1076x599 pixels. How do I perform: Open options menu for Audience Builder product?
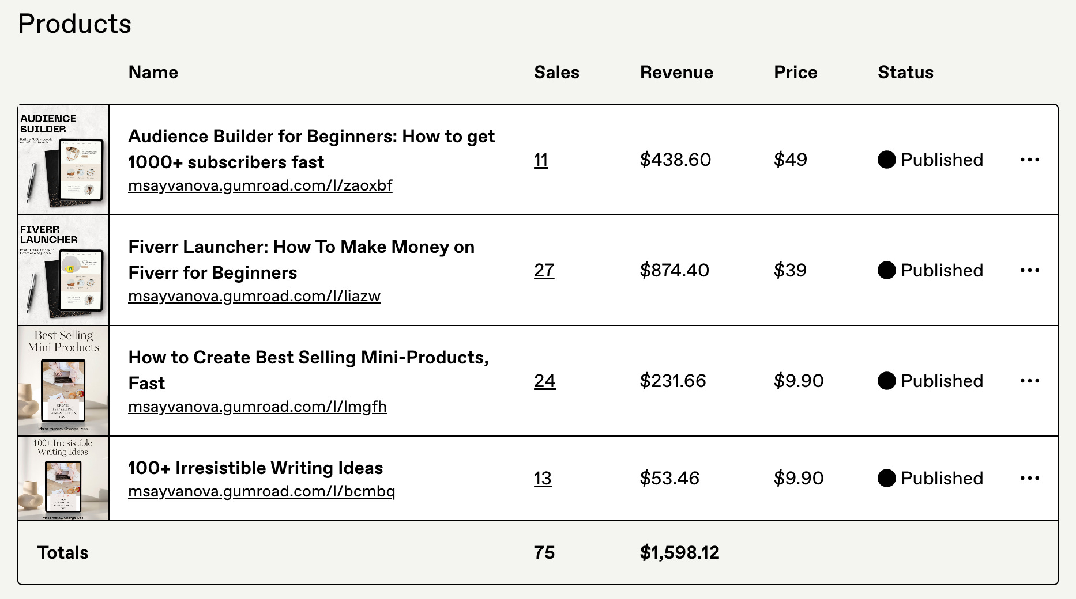pos(1029,160)
